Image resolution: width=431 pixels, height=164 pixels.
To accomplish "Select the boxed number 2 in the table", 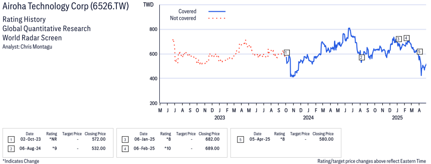I will tap(11, 149).
